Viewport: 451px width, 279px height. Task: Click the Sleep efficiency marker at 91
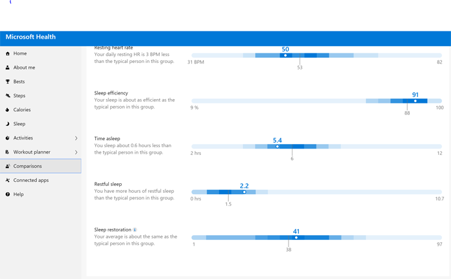point(416,101)
